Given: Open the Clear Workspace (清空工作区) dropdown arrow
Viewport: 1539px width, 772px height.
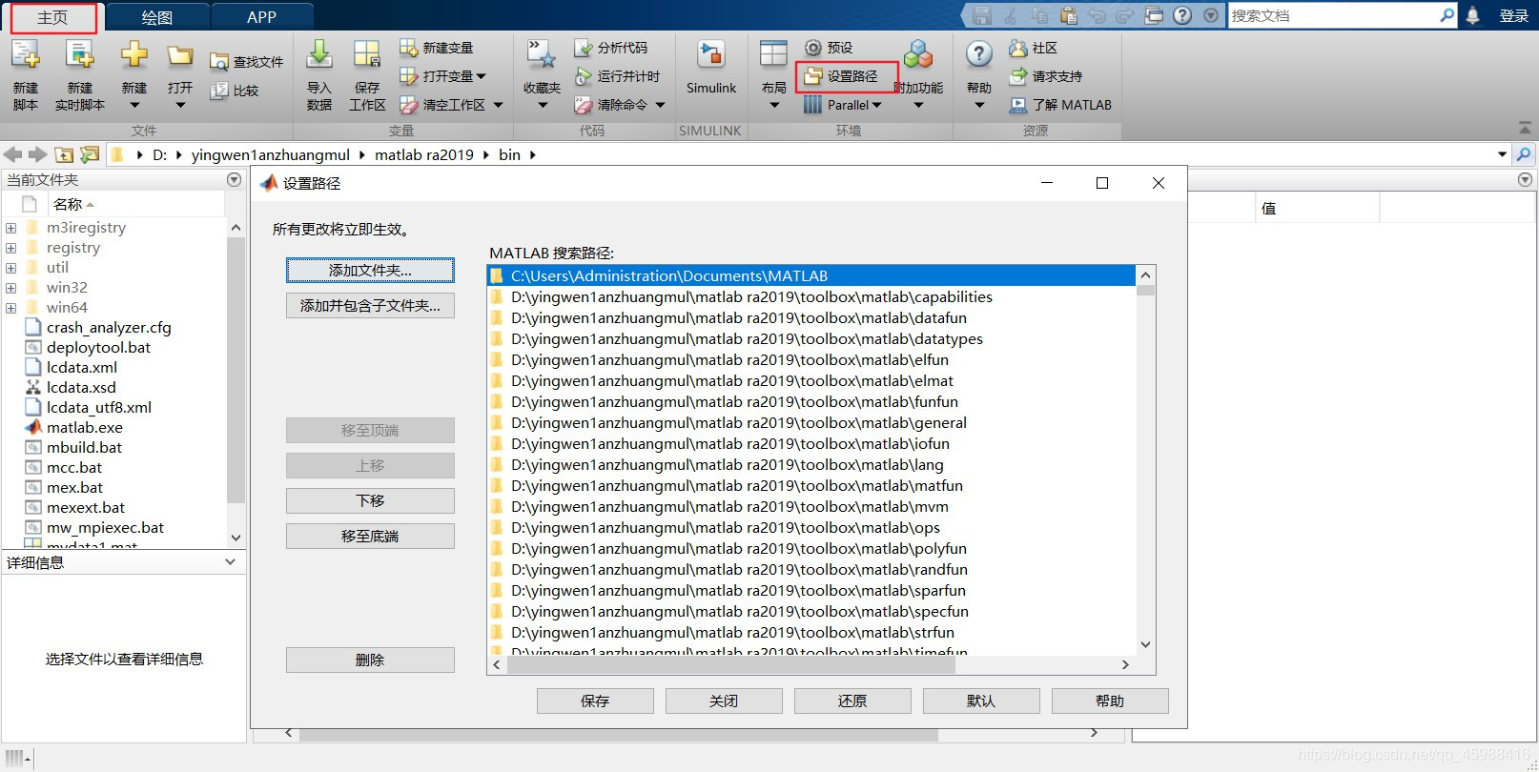Looking at the screenshot, I should pyautogui.click(x=498, y=105).
